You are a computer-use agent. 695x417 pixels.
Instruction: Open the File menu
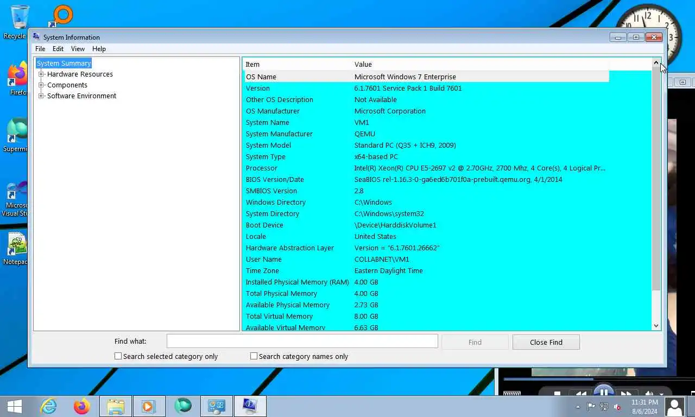[x=40, y=48]
